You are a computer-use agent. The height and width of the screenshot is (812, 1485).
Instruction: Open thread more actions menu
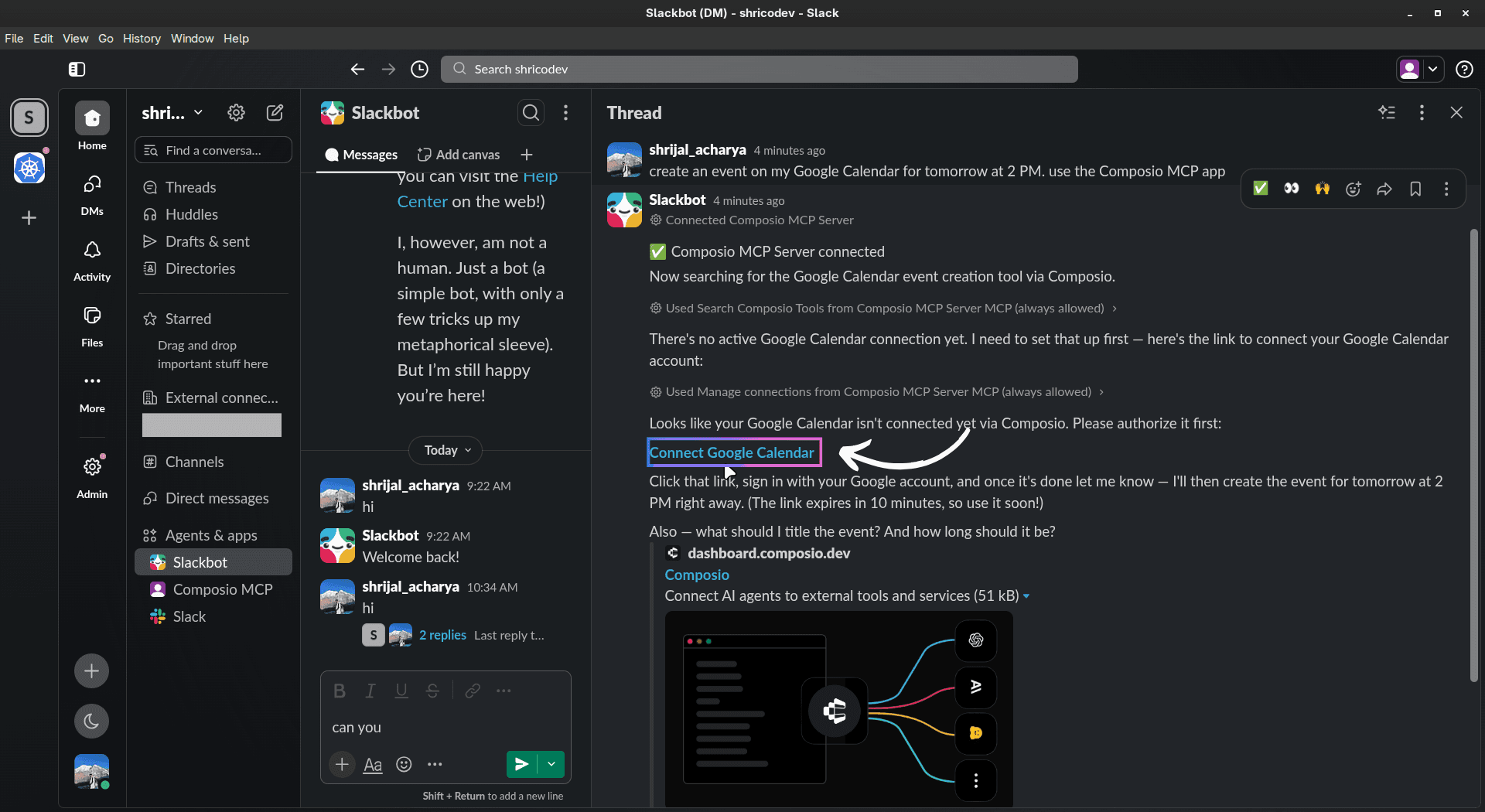1422,113
